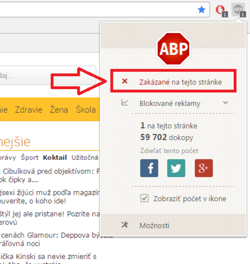This screenshot has height=264, width=250.
Task: Open Cibulková pred objektívom article
Action: [x=50, y=175]
